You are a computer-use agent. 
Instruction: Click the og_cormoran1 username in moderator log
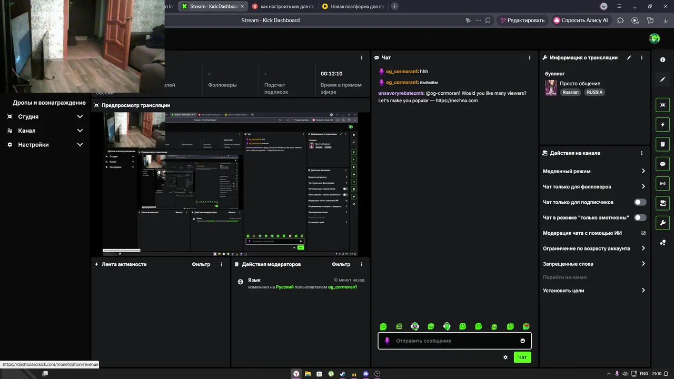click(342, 287)
